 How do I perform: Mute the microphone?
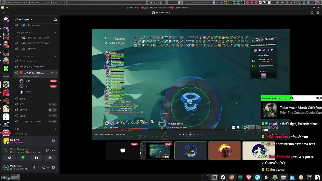point(34,167)
